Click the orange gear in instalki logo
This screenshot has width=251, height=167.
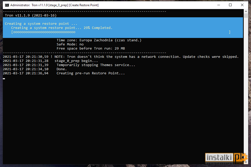click(x=244, y=157)
